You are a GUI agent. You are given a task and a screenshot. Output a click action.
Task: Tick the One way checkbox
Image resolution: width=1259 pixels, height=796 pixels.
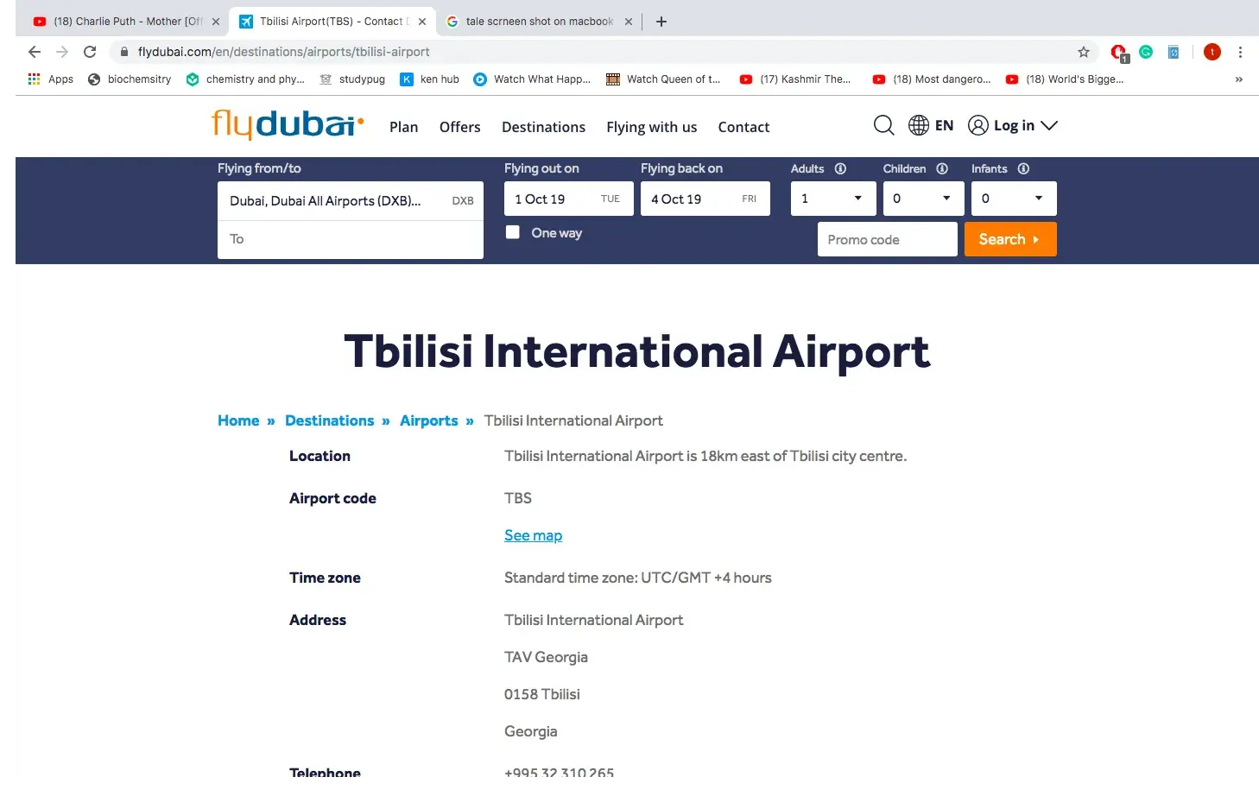click(513, 232)
